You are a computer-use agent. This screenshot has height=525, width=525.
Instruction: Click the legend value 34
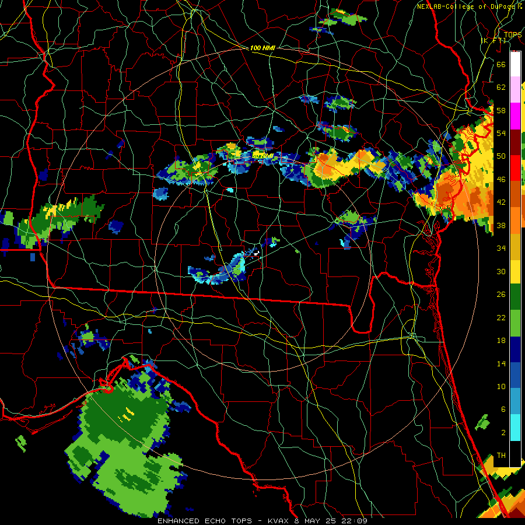[x=501, y=249]
